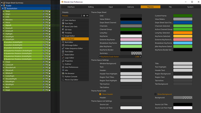The width and height of the screenshot is (201, 113).
Task: Select the Properties theme entry
Action: pyautogui.click(x=75, y=61)
